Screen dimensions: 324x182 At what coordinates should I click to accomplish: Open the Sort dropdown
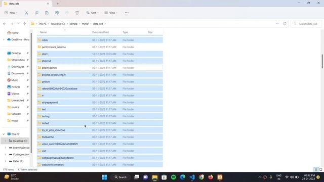pos(92,13)
